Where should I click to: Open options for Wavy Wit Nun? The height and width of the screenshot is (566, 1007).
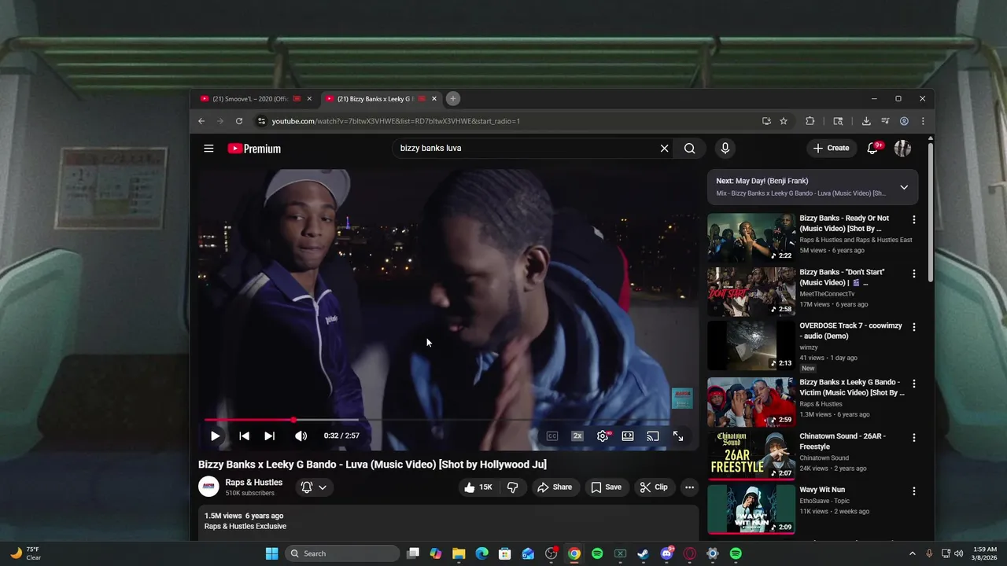pos(913,491)
